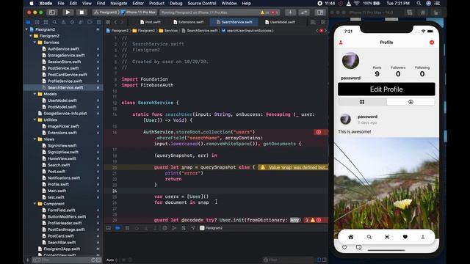Open PostCardService.swift in navigator

pos(67,75)
